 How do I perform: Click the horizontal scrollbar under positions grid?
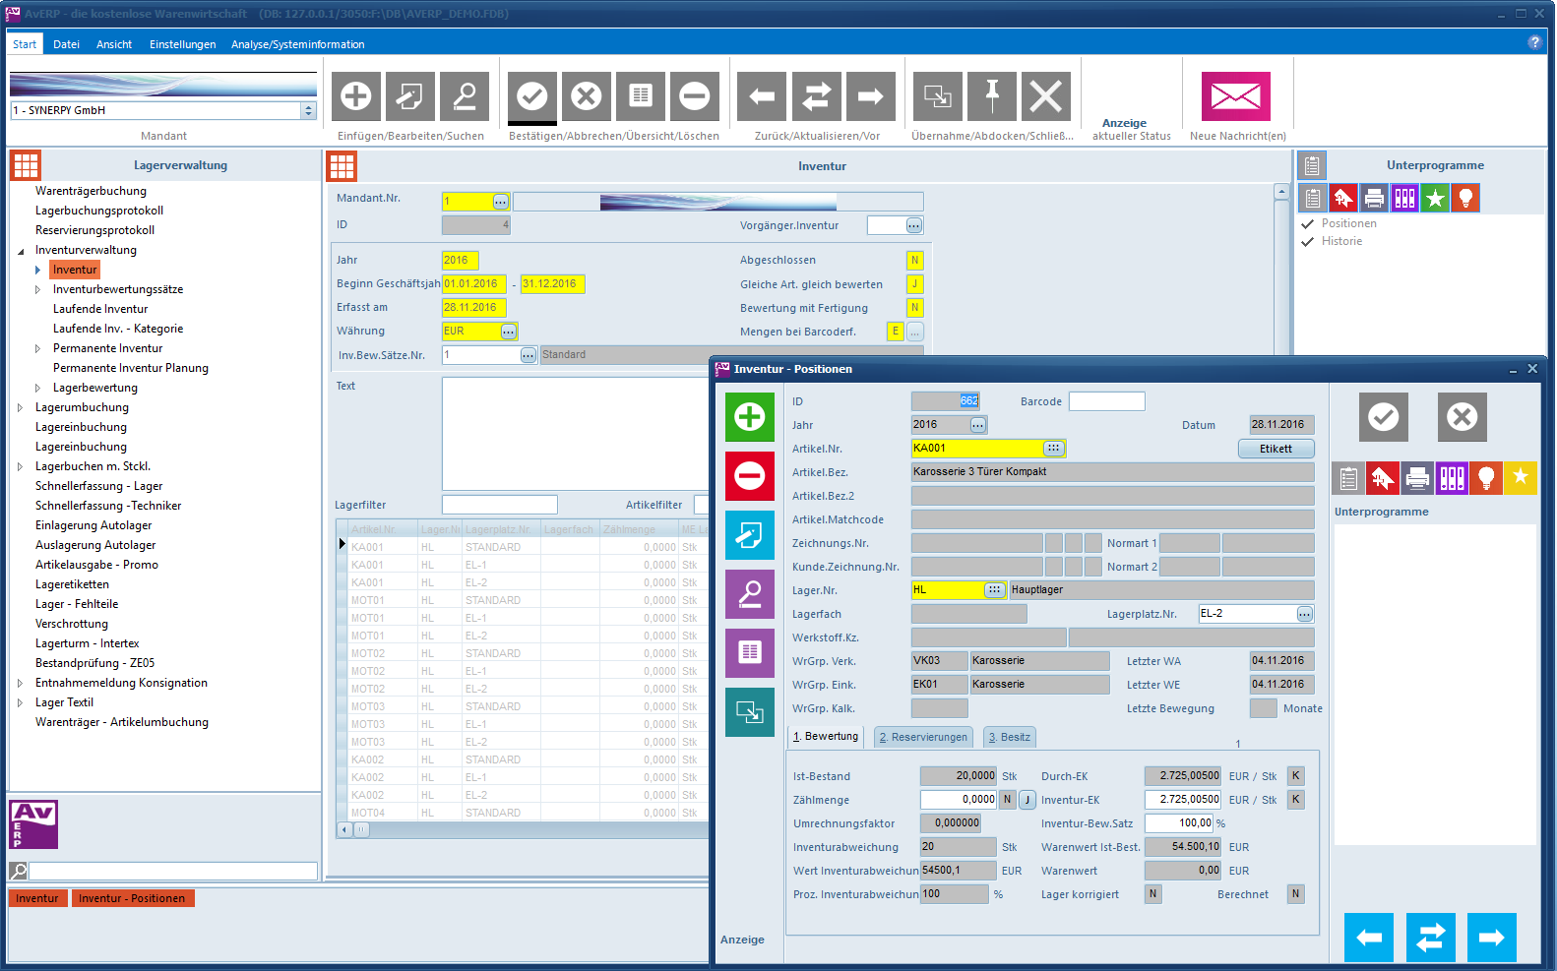point(531,829)
